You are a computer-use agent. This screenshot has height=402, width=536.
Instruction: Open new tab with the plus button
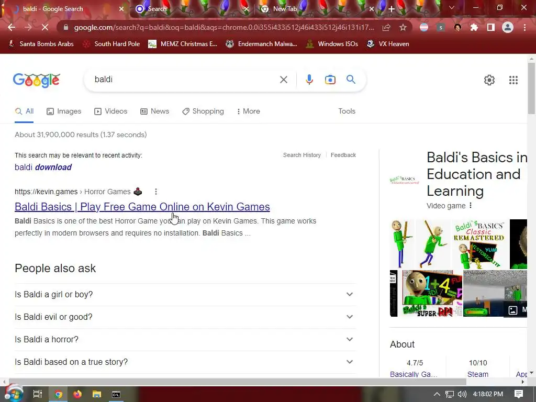pos(392,9)
